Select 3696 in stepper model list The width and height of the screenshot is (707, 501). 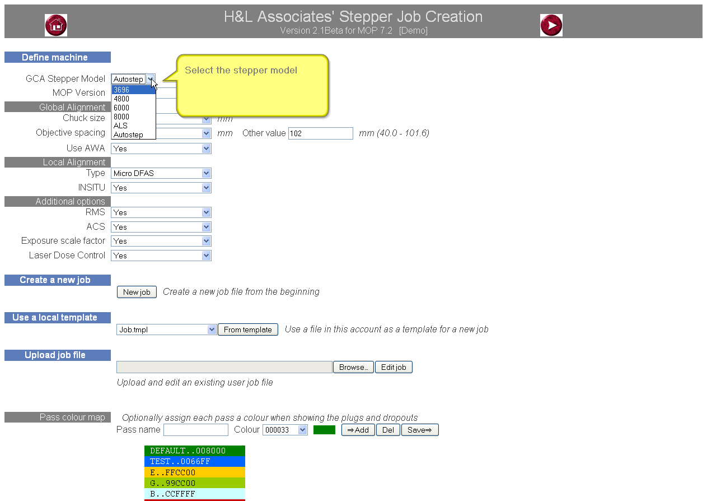pos(134,90)
